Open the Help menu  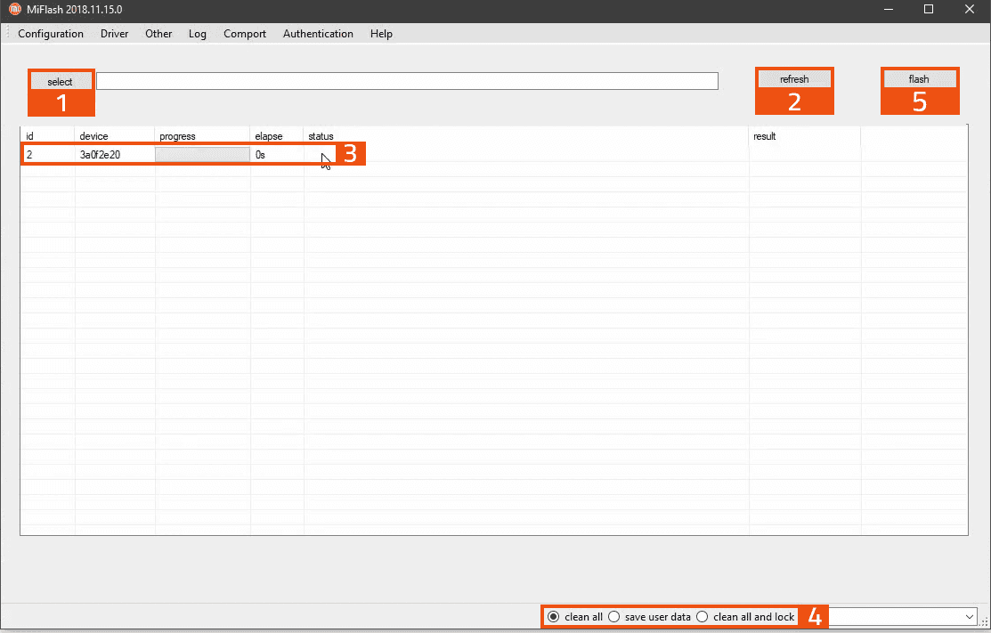[381, 34]
